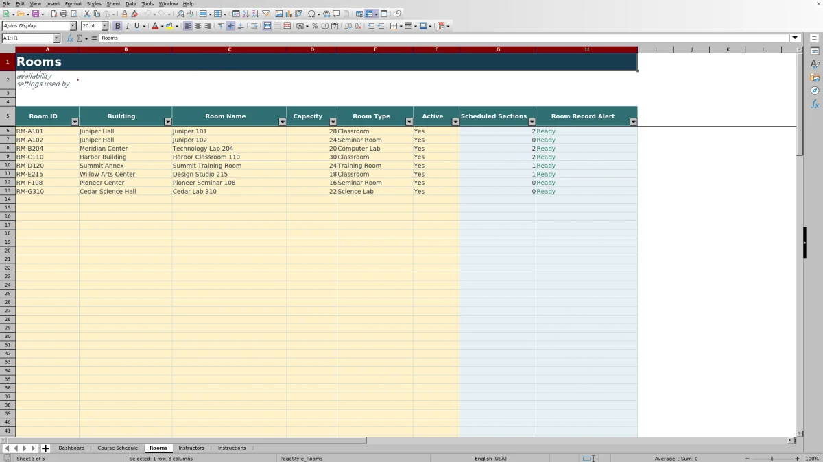The width and height of the screenshot is (823, 462).
Task: Select cell containing Technology Lab 204
Action: pos(229,149)
